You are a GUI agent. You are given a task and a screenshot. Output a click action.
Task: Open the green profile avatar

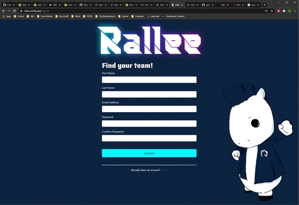pyautogui.click(x=289, y=11)
